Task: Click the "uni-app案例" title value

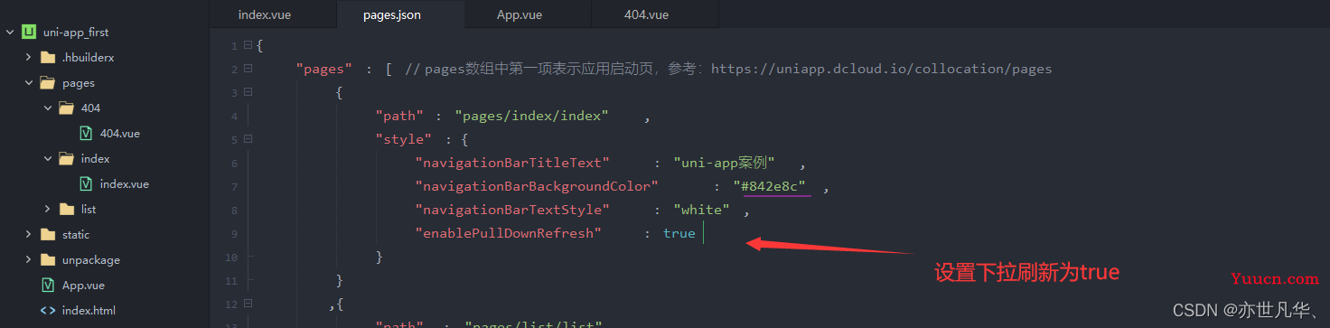Action: 724,163
